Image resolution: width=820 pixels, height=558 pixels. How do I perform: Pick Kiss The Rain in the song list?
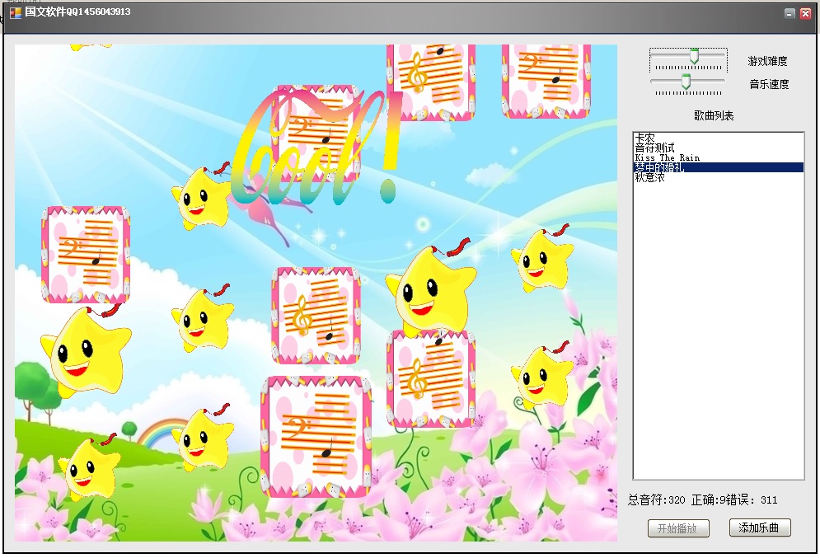[718, 157]
